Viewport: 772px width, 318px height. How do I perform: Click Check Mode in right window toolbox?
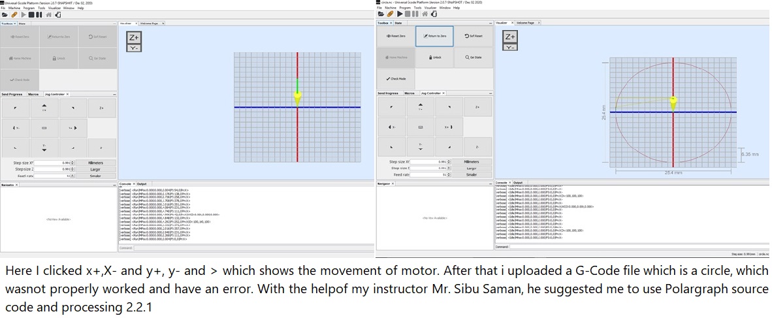[396, 79]
